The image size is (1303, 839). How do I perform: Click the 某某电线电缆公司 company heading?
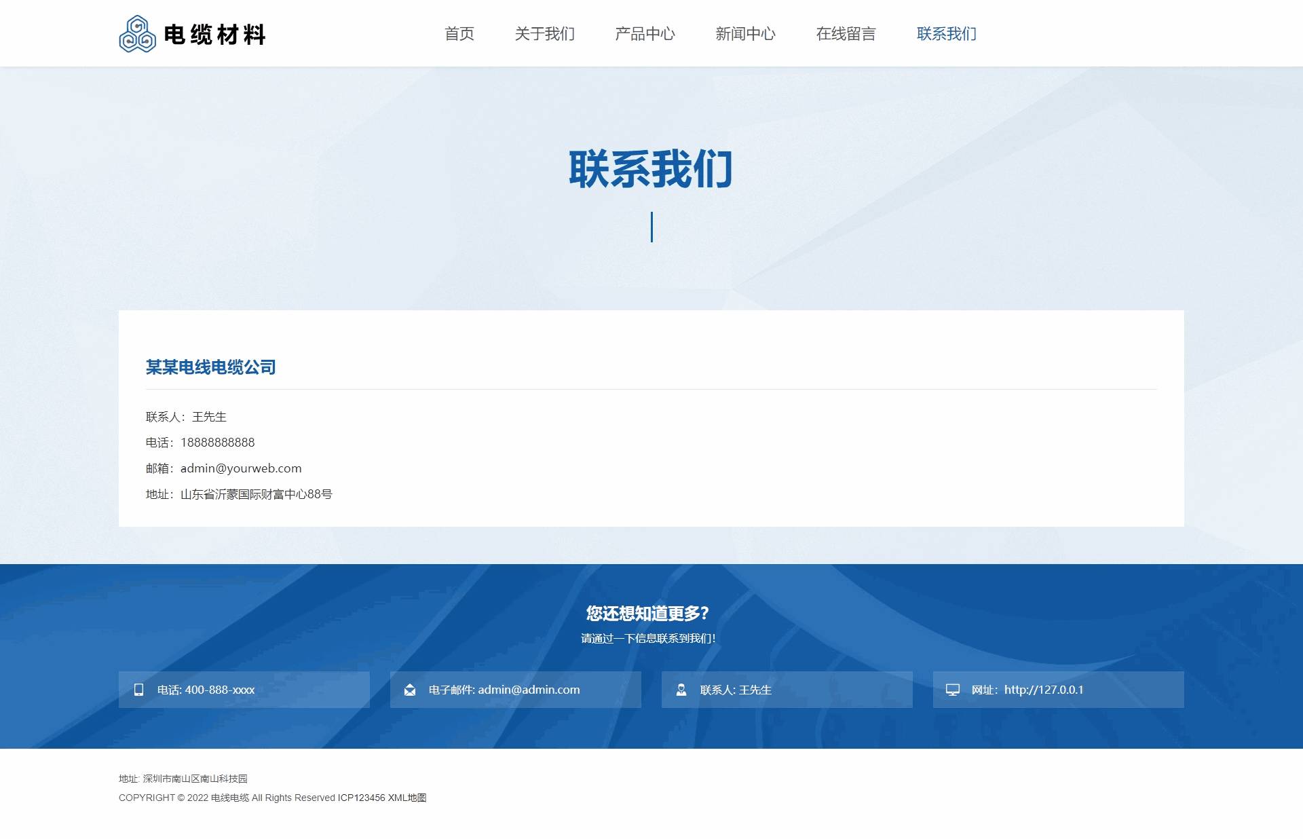pyautogui.click(x=211, y=367)
